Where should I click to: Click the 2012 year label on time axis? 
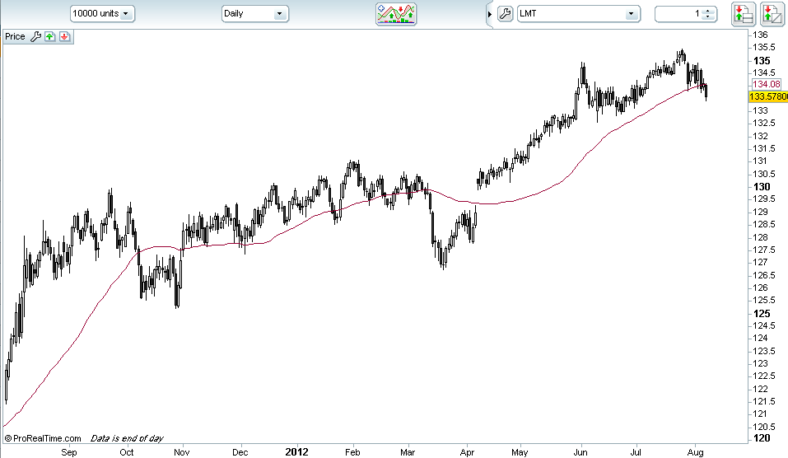(296, 452)
